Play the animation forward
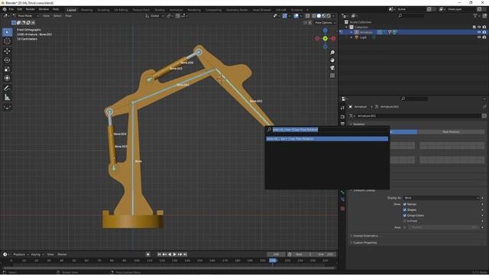 (175, 254)
